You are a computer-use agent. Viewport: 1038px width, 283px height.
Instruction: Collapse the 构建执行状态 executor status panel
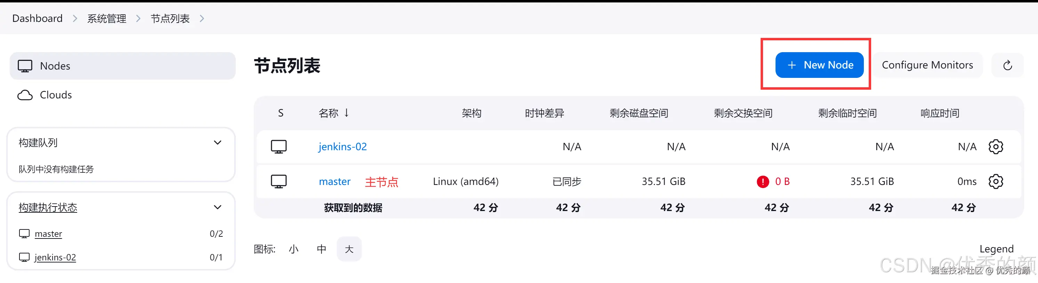click(217, 207)
